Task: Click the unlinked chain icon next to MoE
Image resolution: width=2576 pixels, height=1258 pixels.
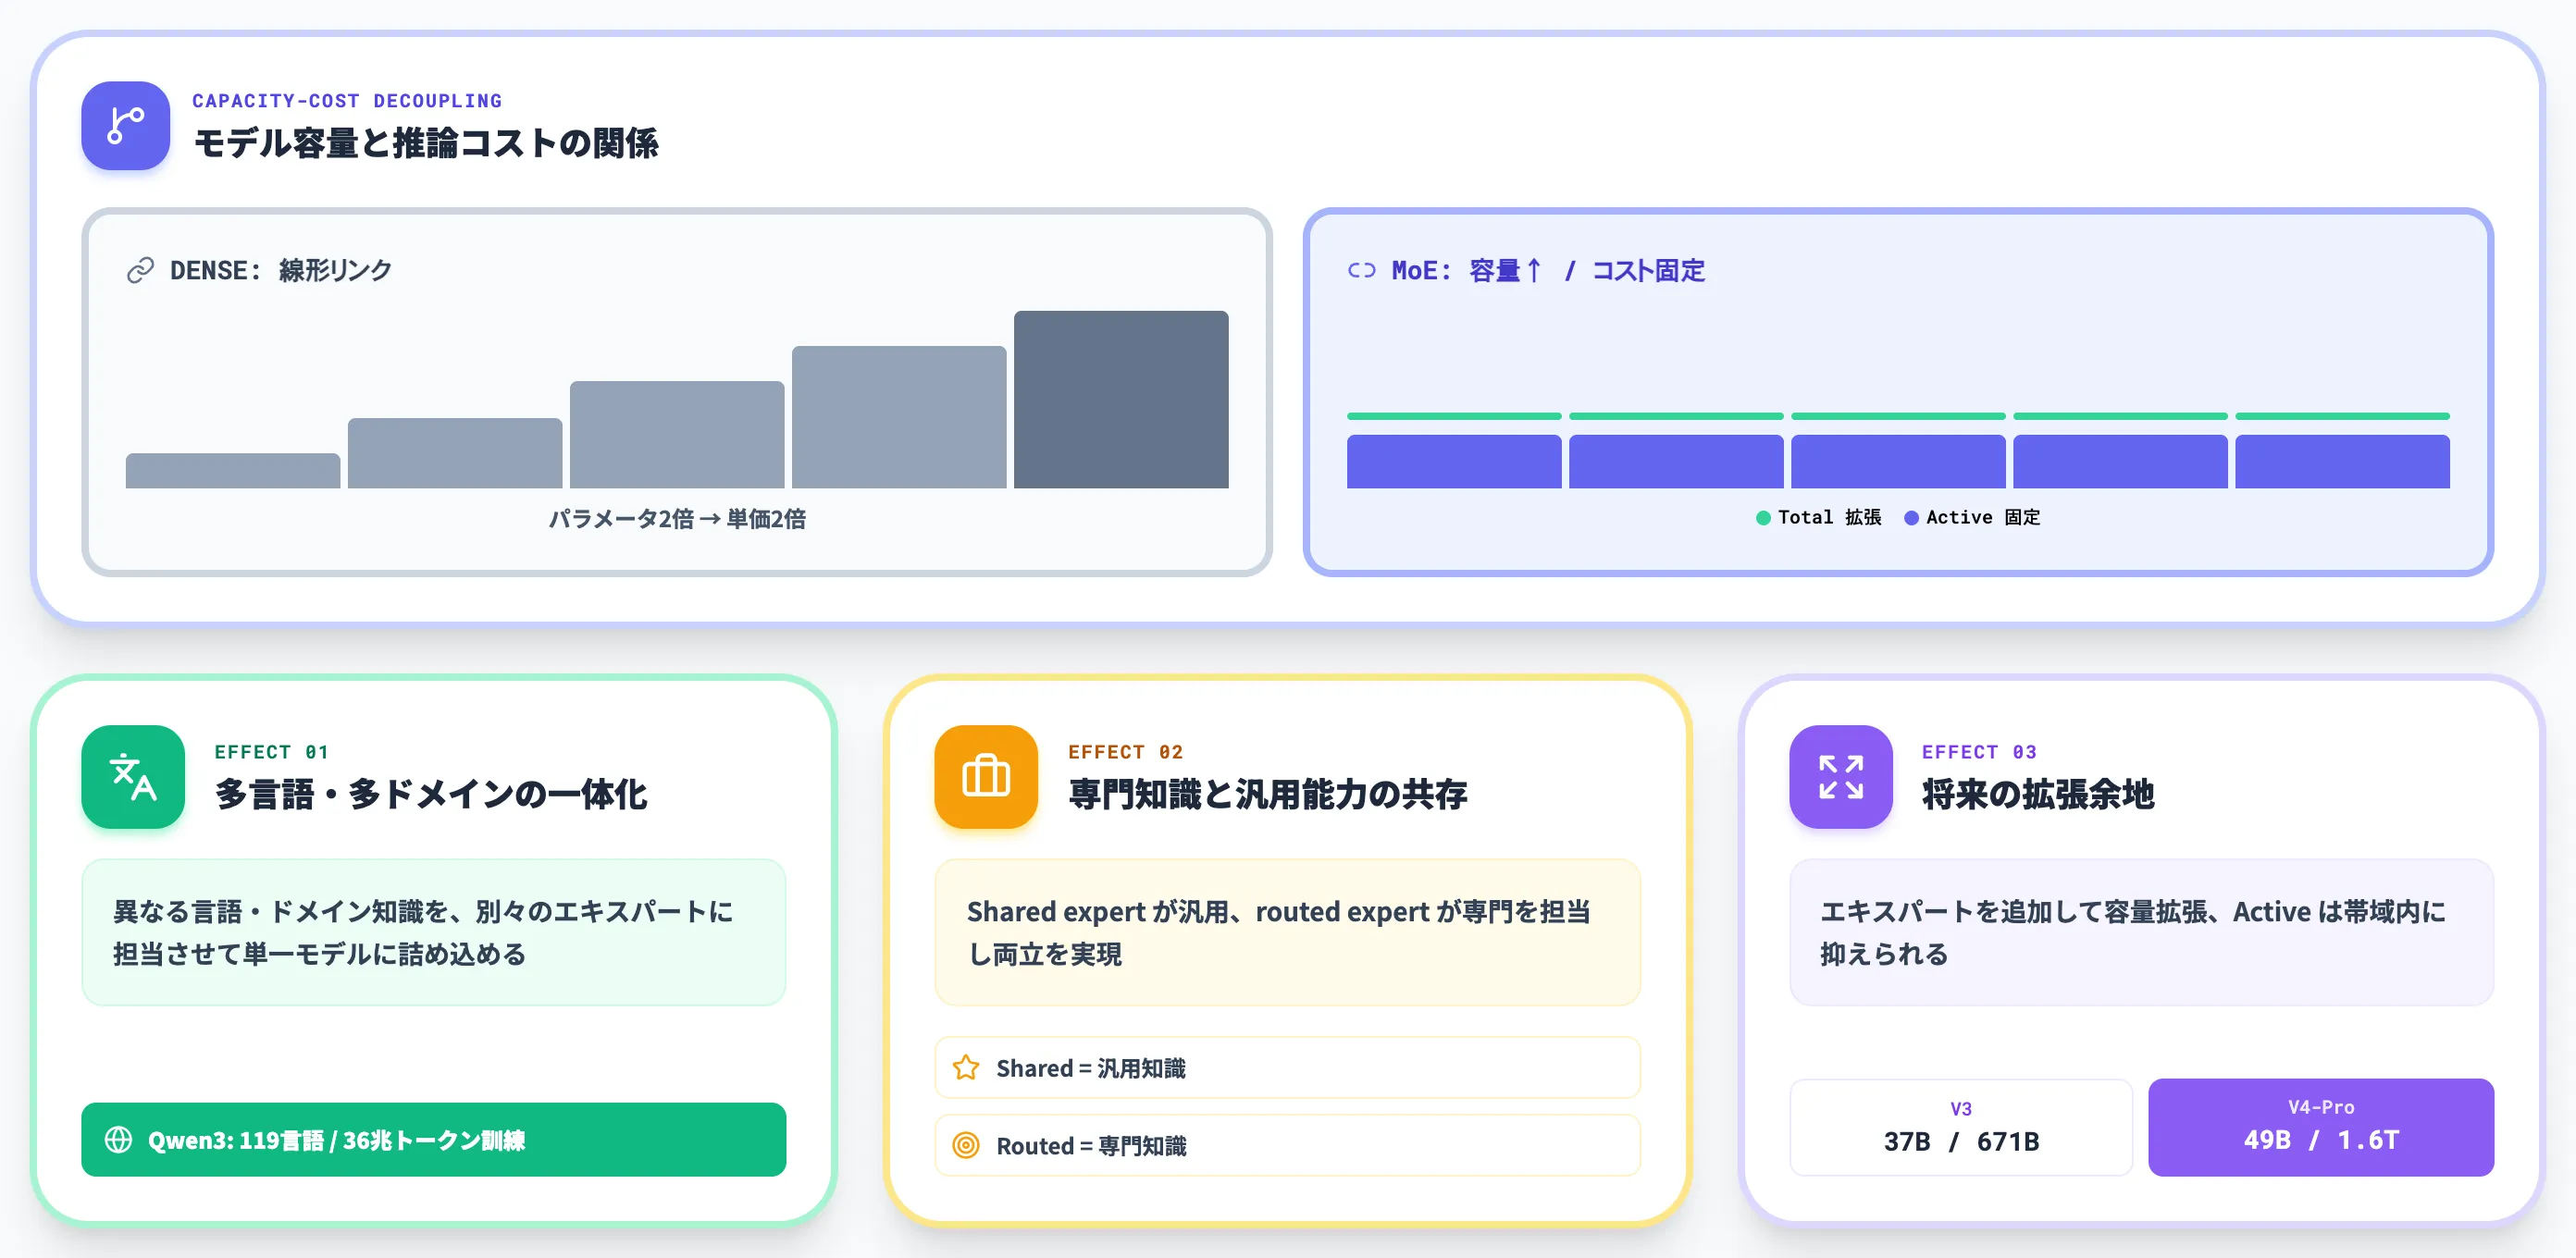Action: tap(1361, 270)
